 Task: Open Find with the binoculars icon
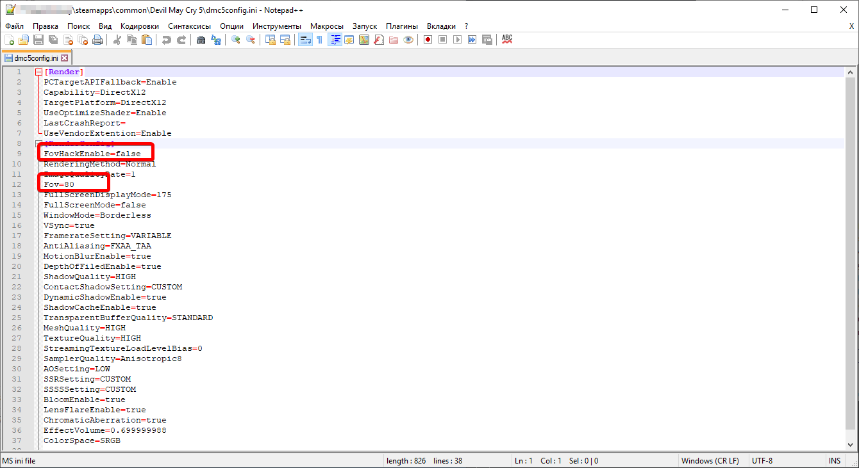201,40
